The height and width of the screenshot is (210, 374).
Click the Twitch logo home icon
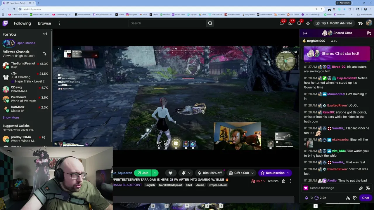click(x=5, y=23)
